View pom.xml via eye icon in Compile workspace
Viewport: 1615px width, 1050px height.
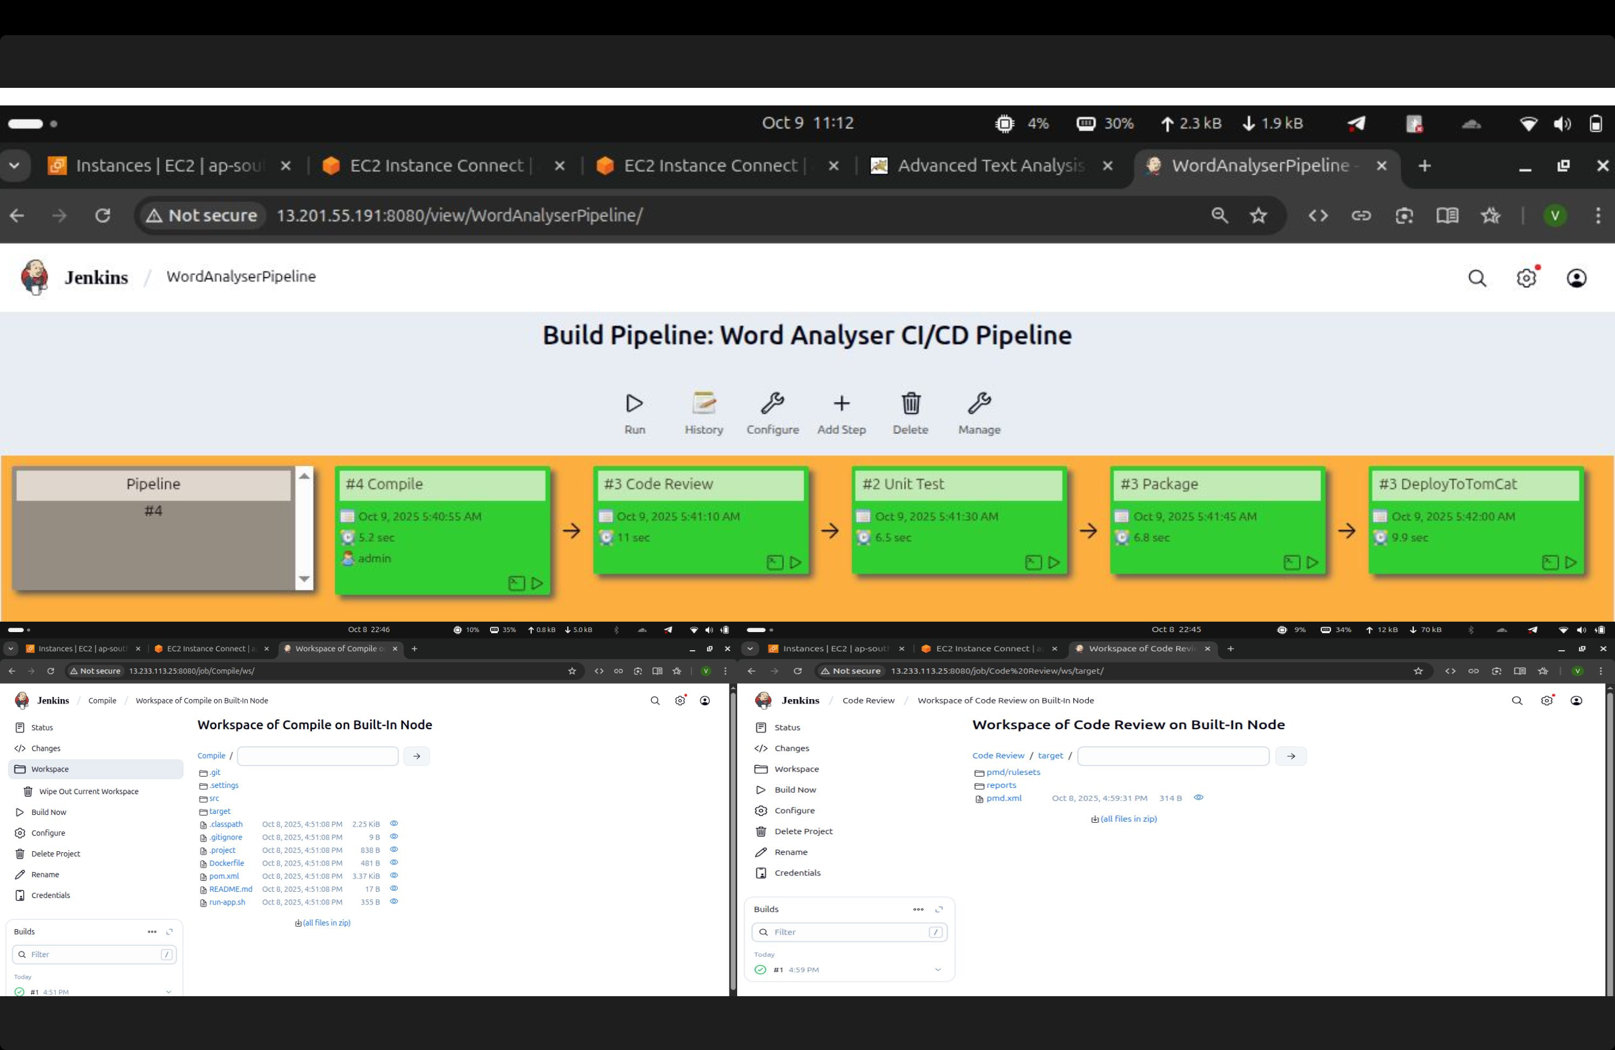tap(393, 875)
